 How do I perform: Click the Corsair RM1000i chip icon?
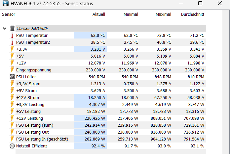coord(12,28)
